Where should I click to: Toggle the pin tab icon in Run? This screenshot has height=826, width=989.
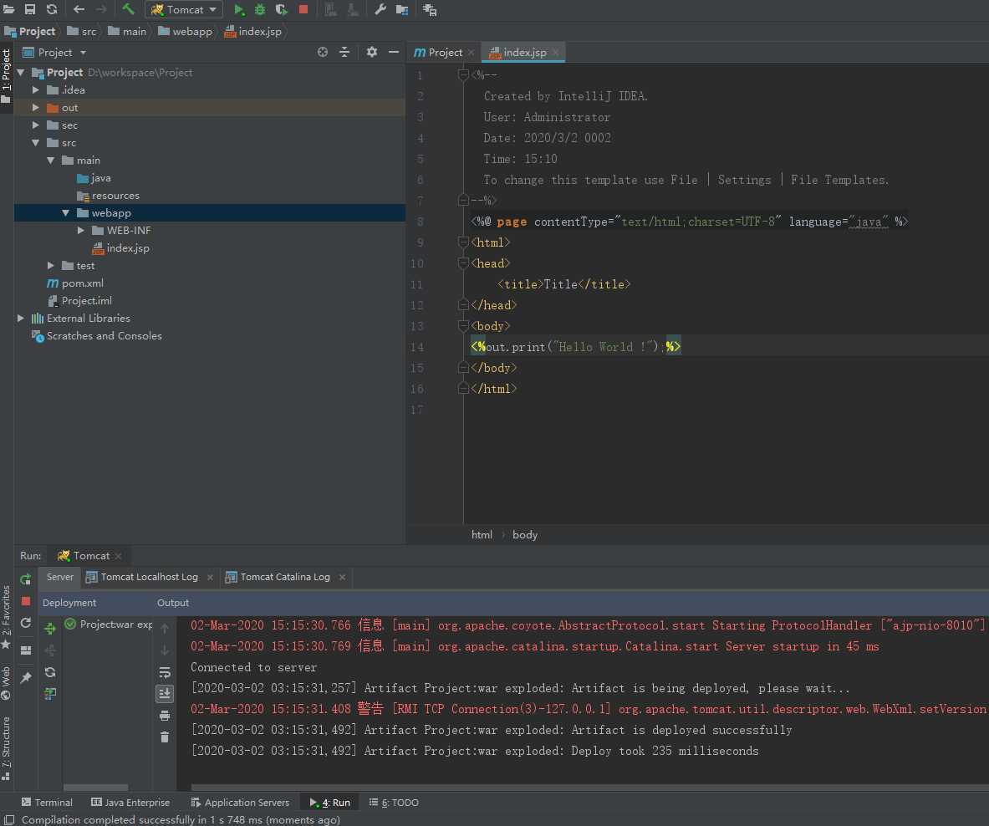[x=26, y=678]
